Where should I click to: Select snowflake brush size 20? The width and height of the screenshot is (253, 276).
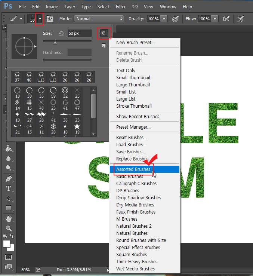tap(53, 129)
